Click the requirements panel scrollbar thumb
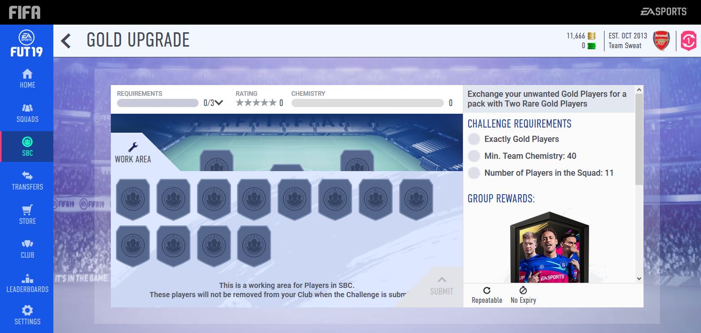The image size is (701, 333). pos(639,140)
